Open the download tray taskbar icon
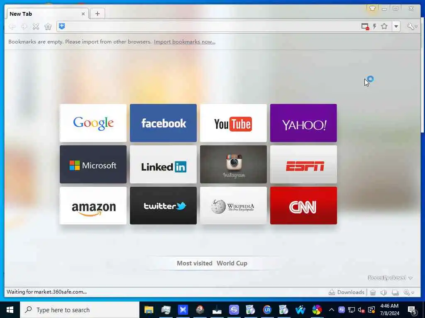This screenshot has height=318, width=425. 217,310
